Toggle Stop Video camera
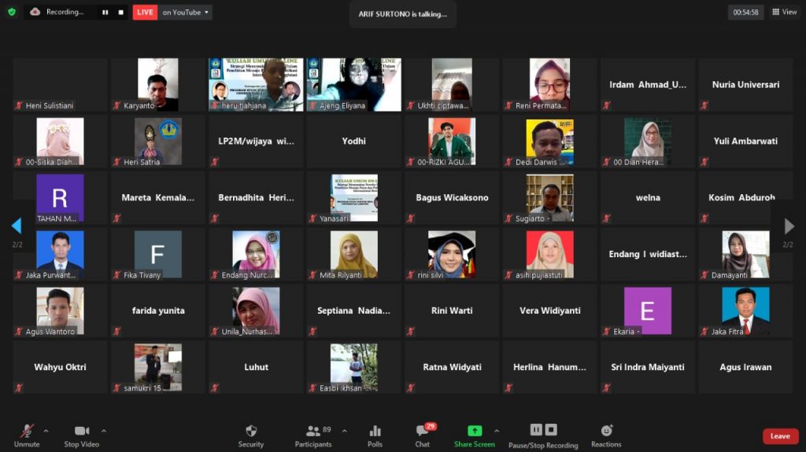The image size is (806, 452). pos(82,435)
